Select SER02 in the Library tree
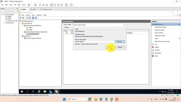 pyautogui.click(x=9, y=19)
